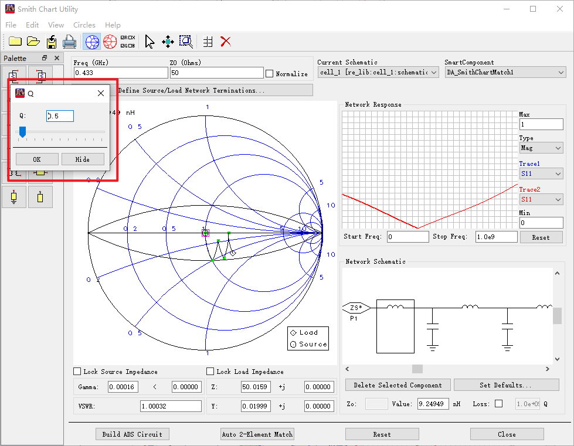Open the File menu
Viewport: 574px width, 446px height.
click(x=11, y=25)
